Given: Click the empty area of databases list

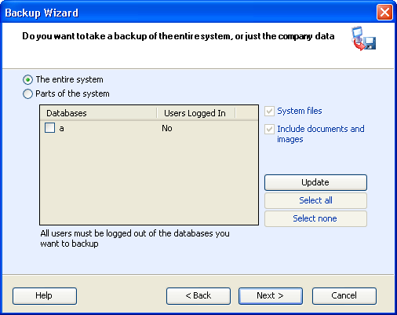Looking at the screenshot, I should [x=149, y=181].
